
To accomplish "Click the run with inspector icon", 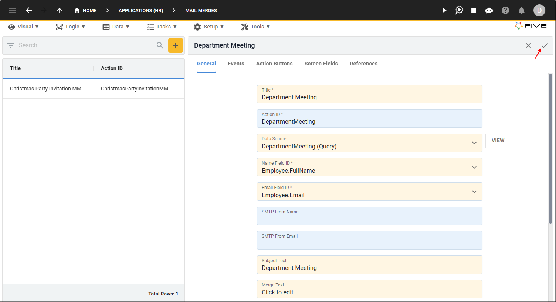I will [x=459, y=10].
